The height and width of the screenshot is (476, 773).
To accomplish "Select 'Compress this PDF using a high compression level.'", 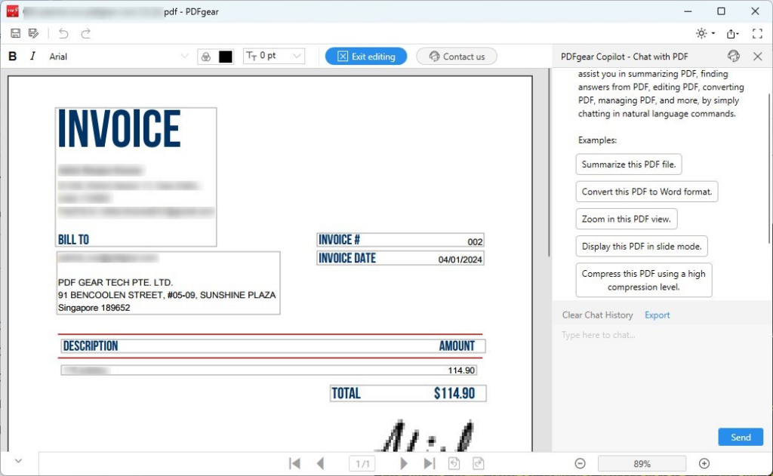I will click(643, 281).
